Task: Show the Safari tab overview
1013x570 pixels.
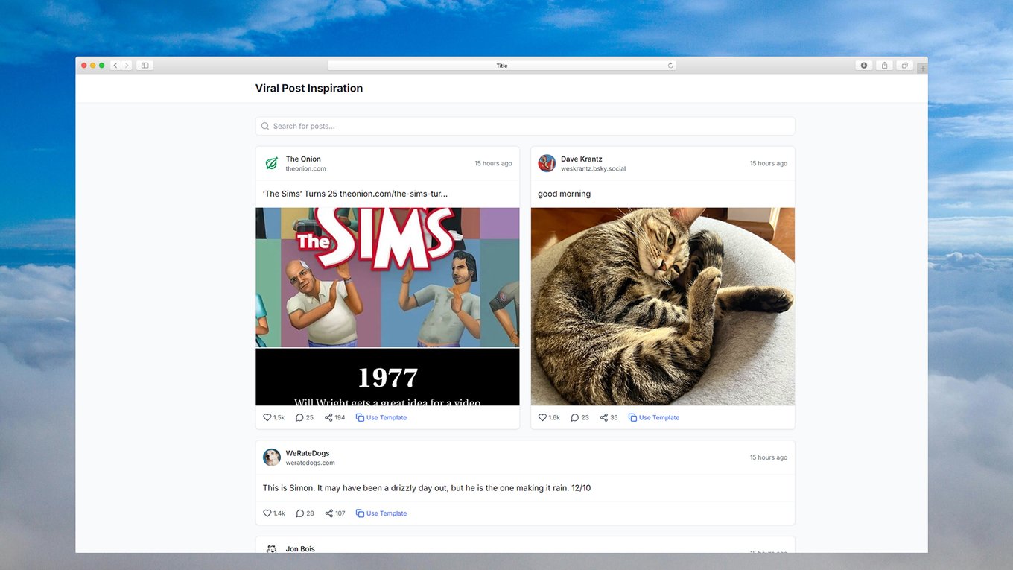Action: tap(904, 66)
